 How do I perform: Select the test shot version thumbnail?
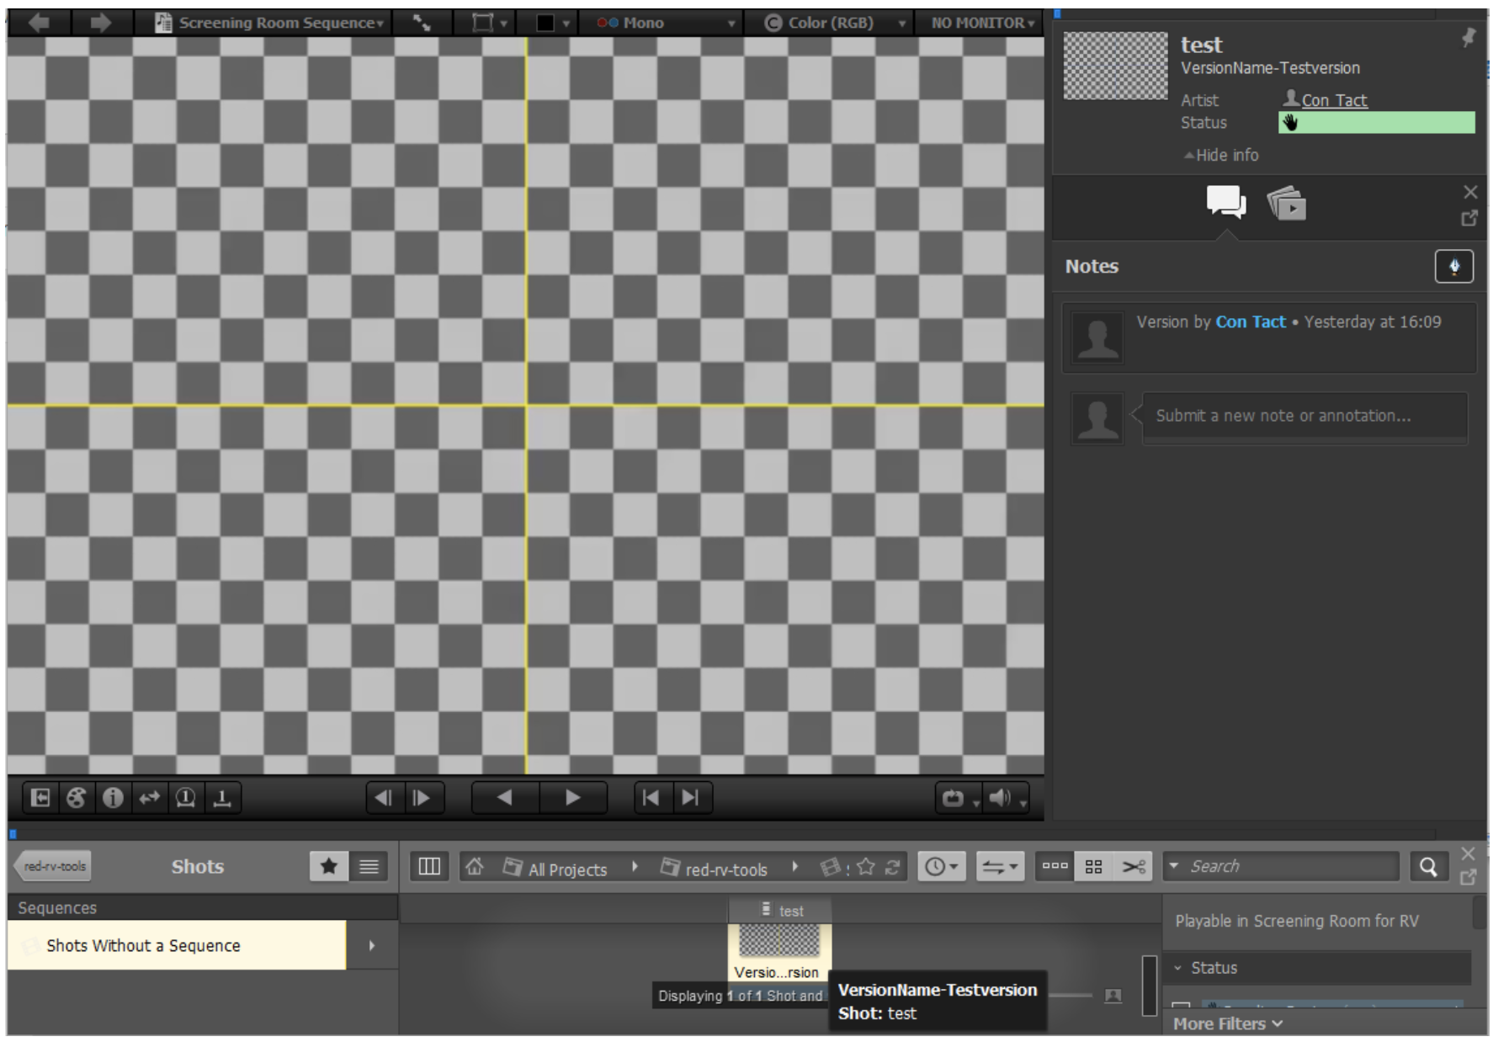click(x=779, y=940)
